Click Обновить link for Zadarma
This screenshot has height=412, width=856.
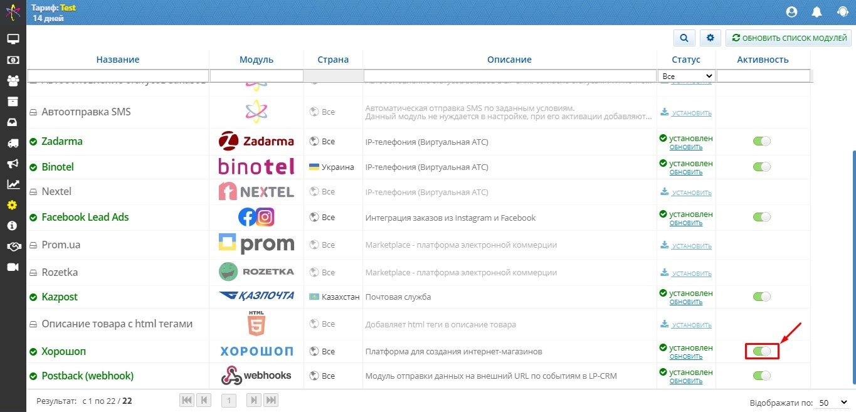point(686,147)
